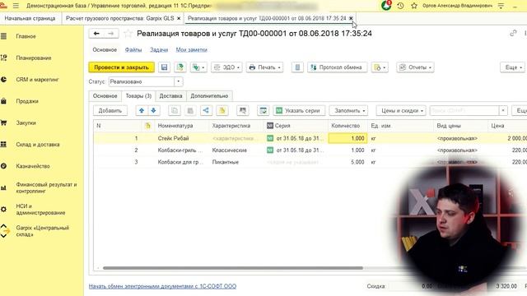Click the Добавить button
The height and width of the screenshot is (296, 527).
coord(110,110)
